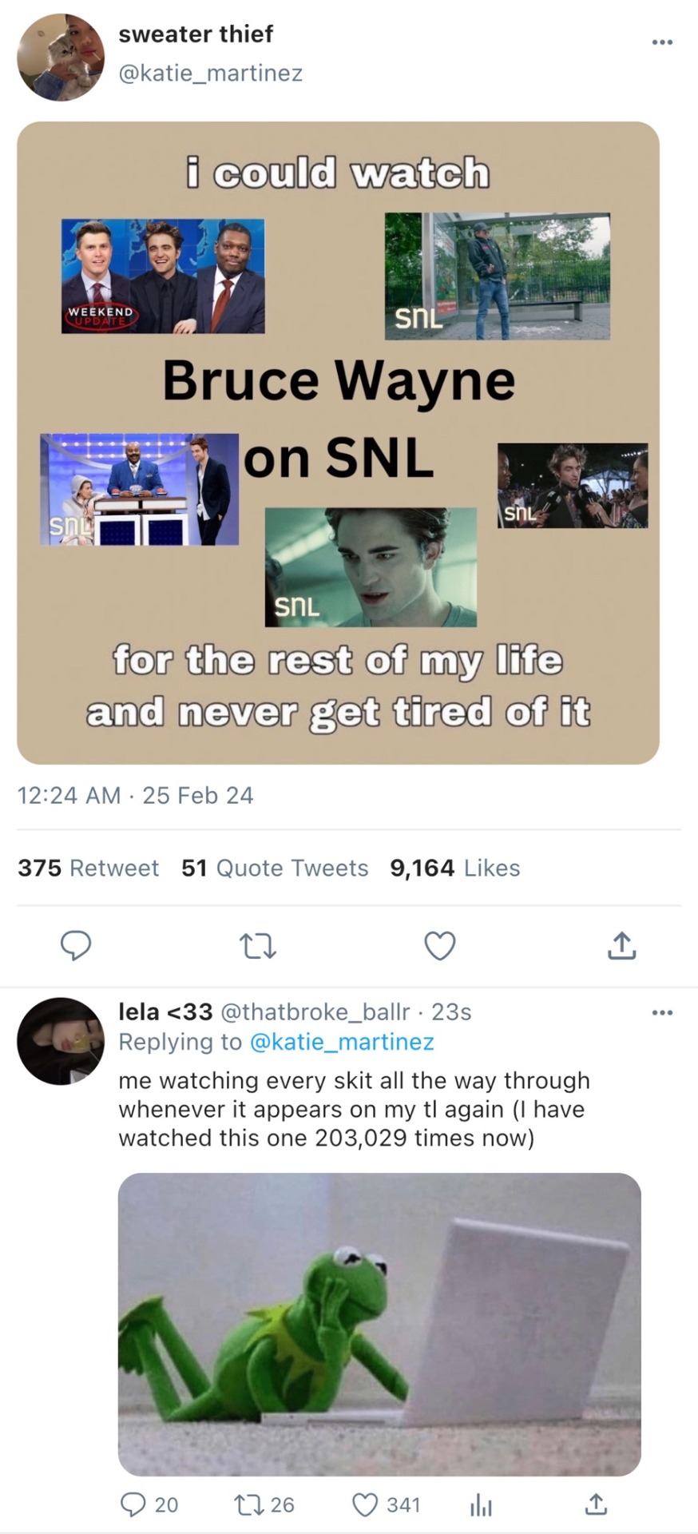Image resolution: width=698 pixels, height=1534 pixels.
Task: Open the Kermit laptop image
Action: point(379,1324)
